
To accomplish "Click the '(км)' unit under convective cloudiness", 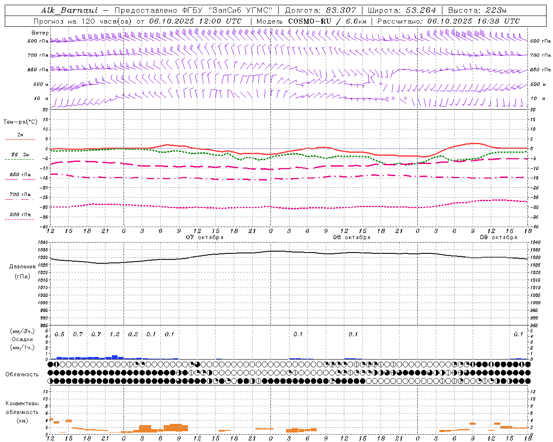I will [22, 420].
